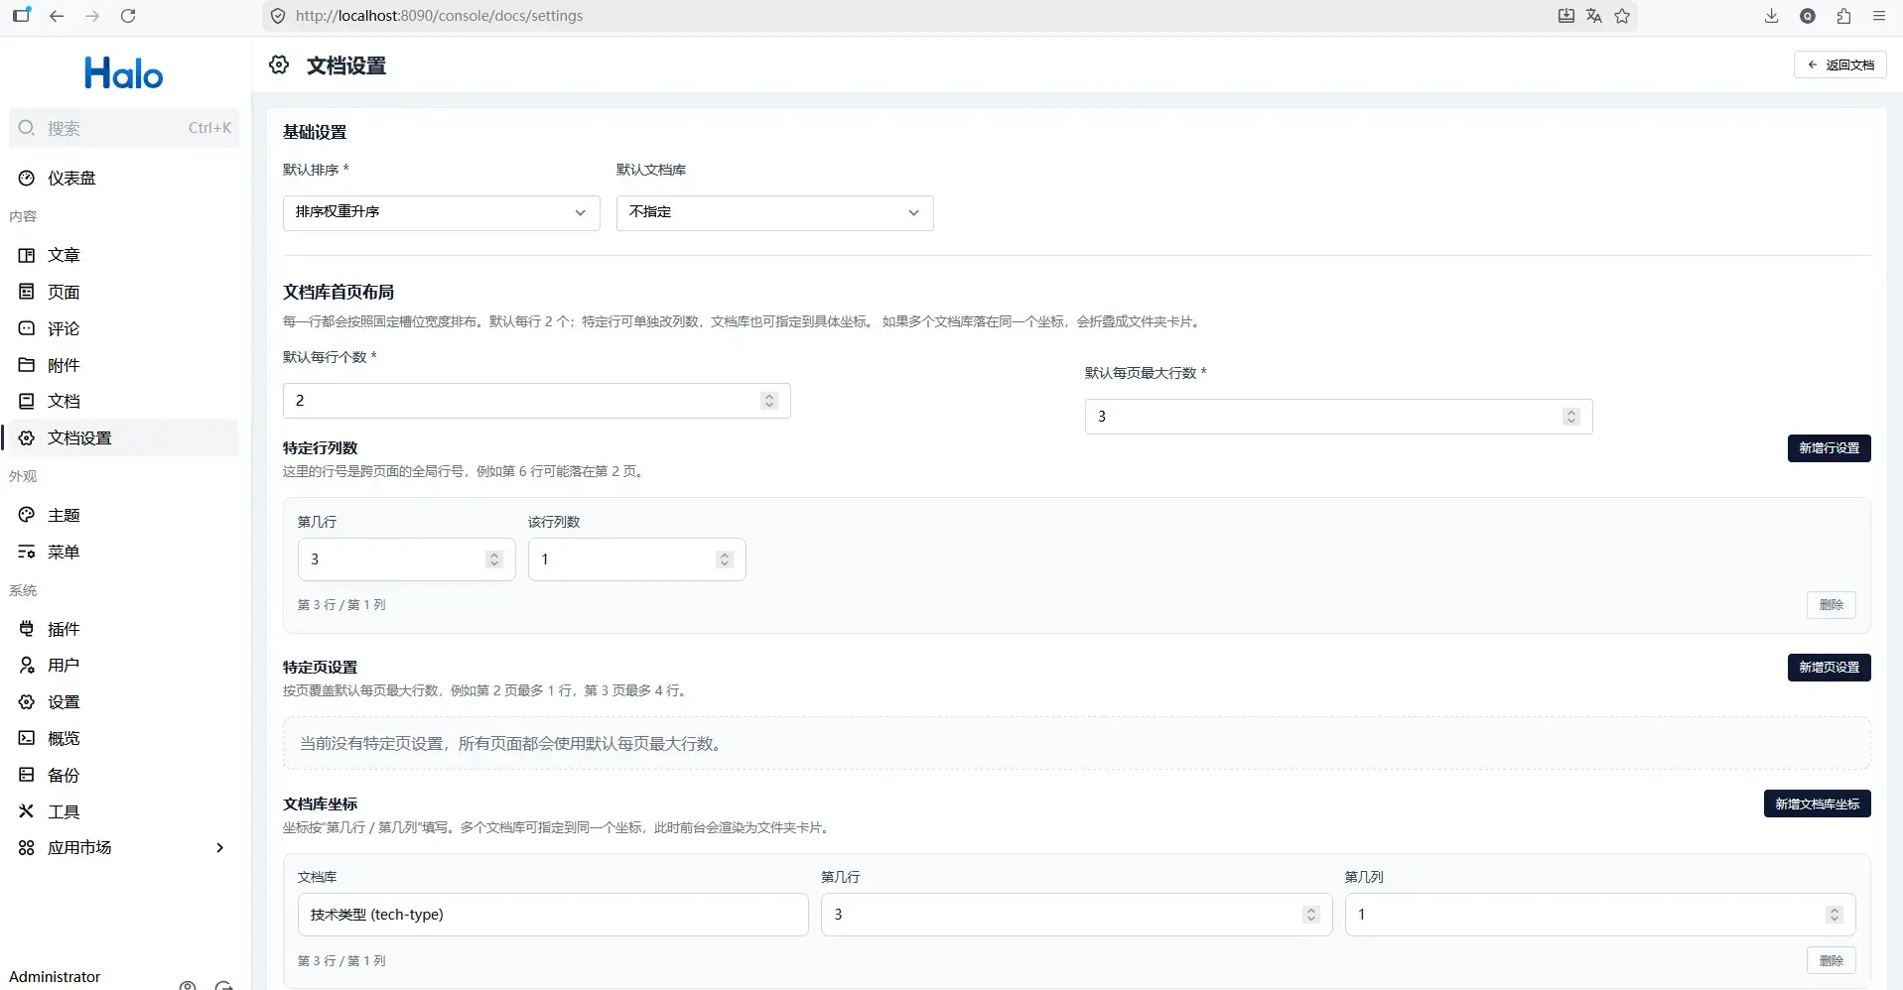Click the 默认每行个数 input field
Screen dimensions: 1903x990
[537, 401]
